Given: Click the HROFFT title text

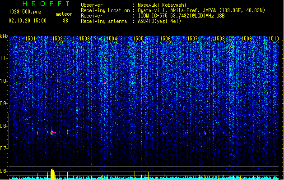Looking at the screenshot, I should pyautogui.click(x=46, y=4).
